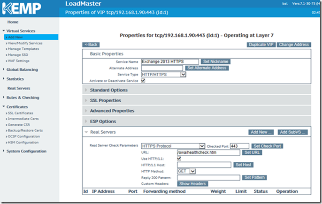Click Add New in Real Servers
The image size is (322, 204).
pos(261,132)
